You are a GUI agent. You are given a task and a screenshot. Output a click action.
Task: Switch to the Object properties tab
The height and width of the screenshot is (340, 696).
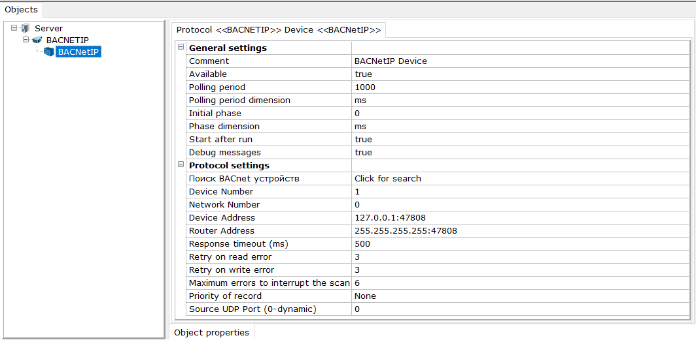pos(211,332)
